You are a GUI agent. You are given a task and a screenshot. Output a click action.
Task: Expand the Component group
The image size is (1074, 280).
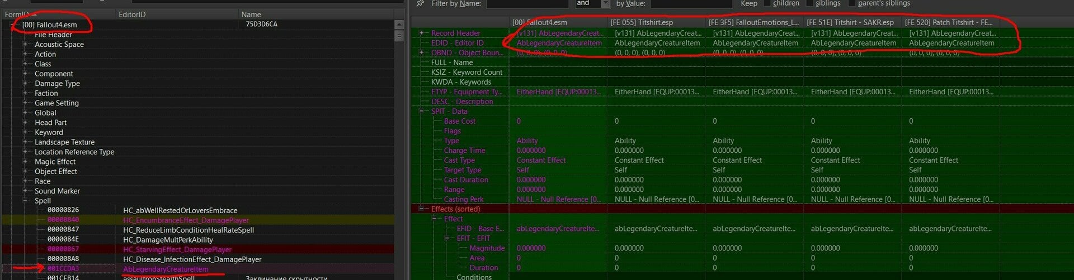click(25, 74)
